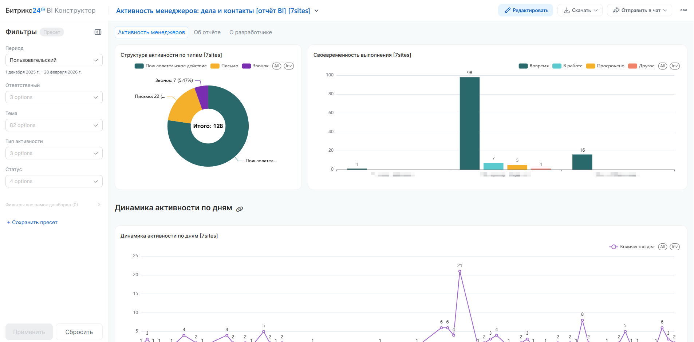Select All series in Своевременность chart legend
The width and height of the screenshot is (694, 342).
[662, 66]
